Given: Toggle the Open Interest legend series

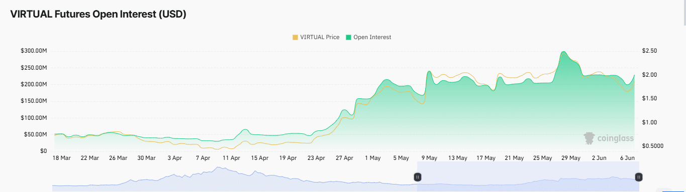Looking at the screenshot, I should pos(368,37).
